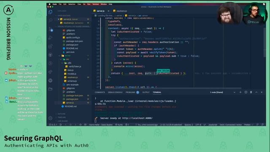Open the View menu

pos(79,4)
